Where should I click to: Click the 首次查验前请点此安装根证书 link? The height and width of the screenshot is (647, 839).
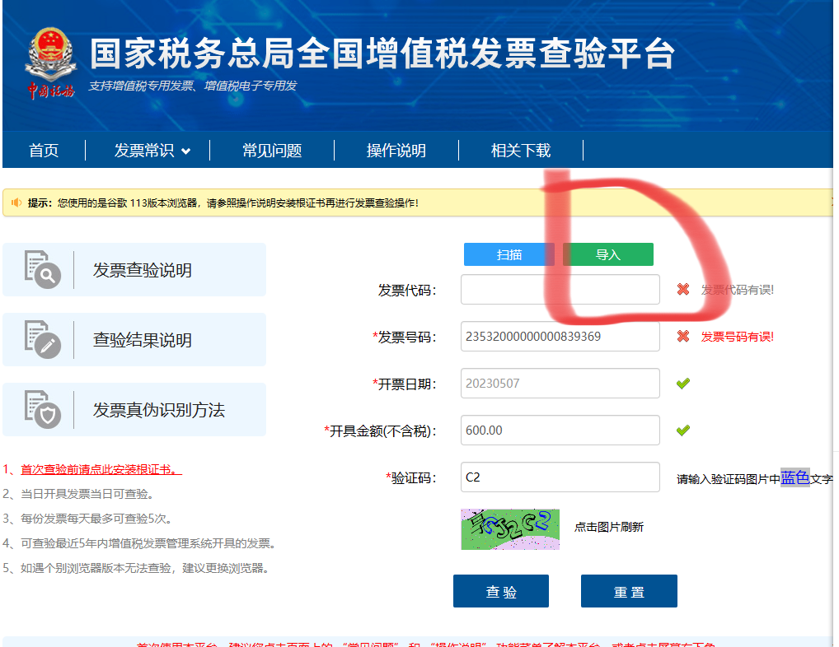[101, 469]
